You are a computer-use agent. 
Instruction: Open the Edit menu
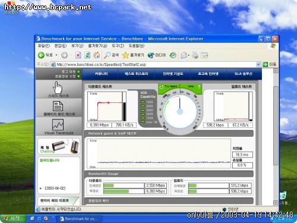click(x=61, y=46)
